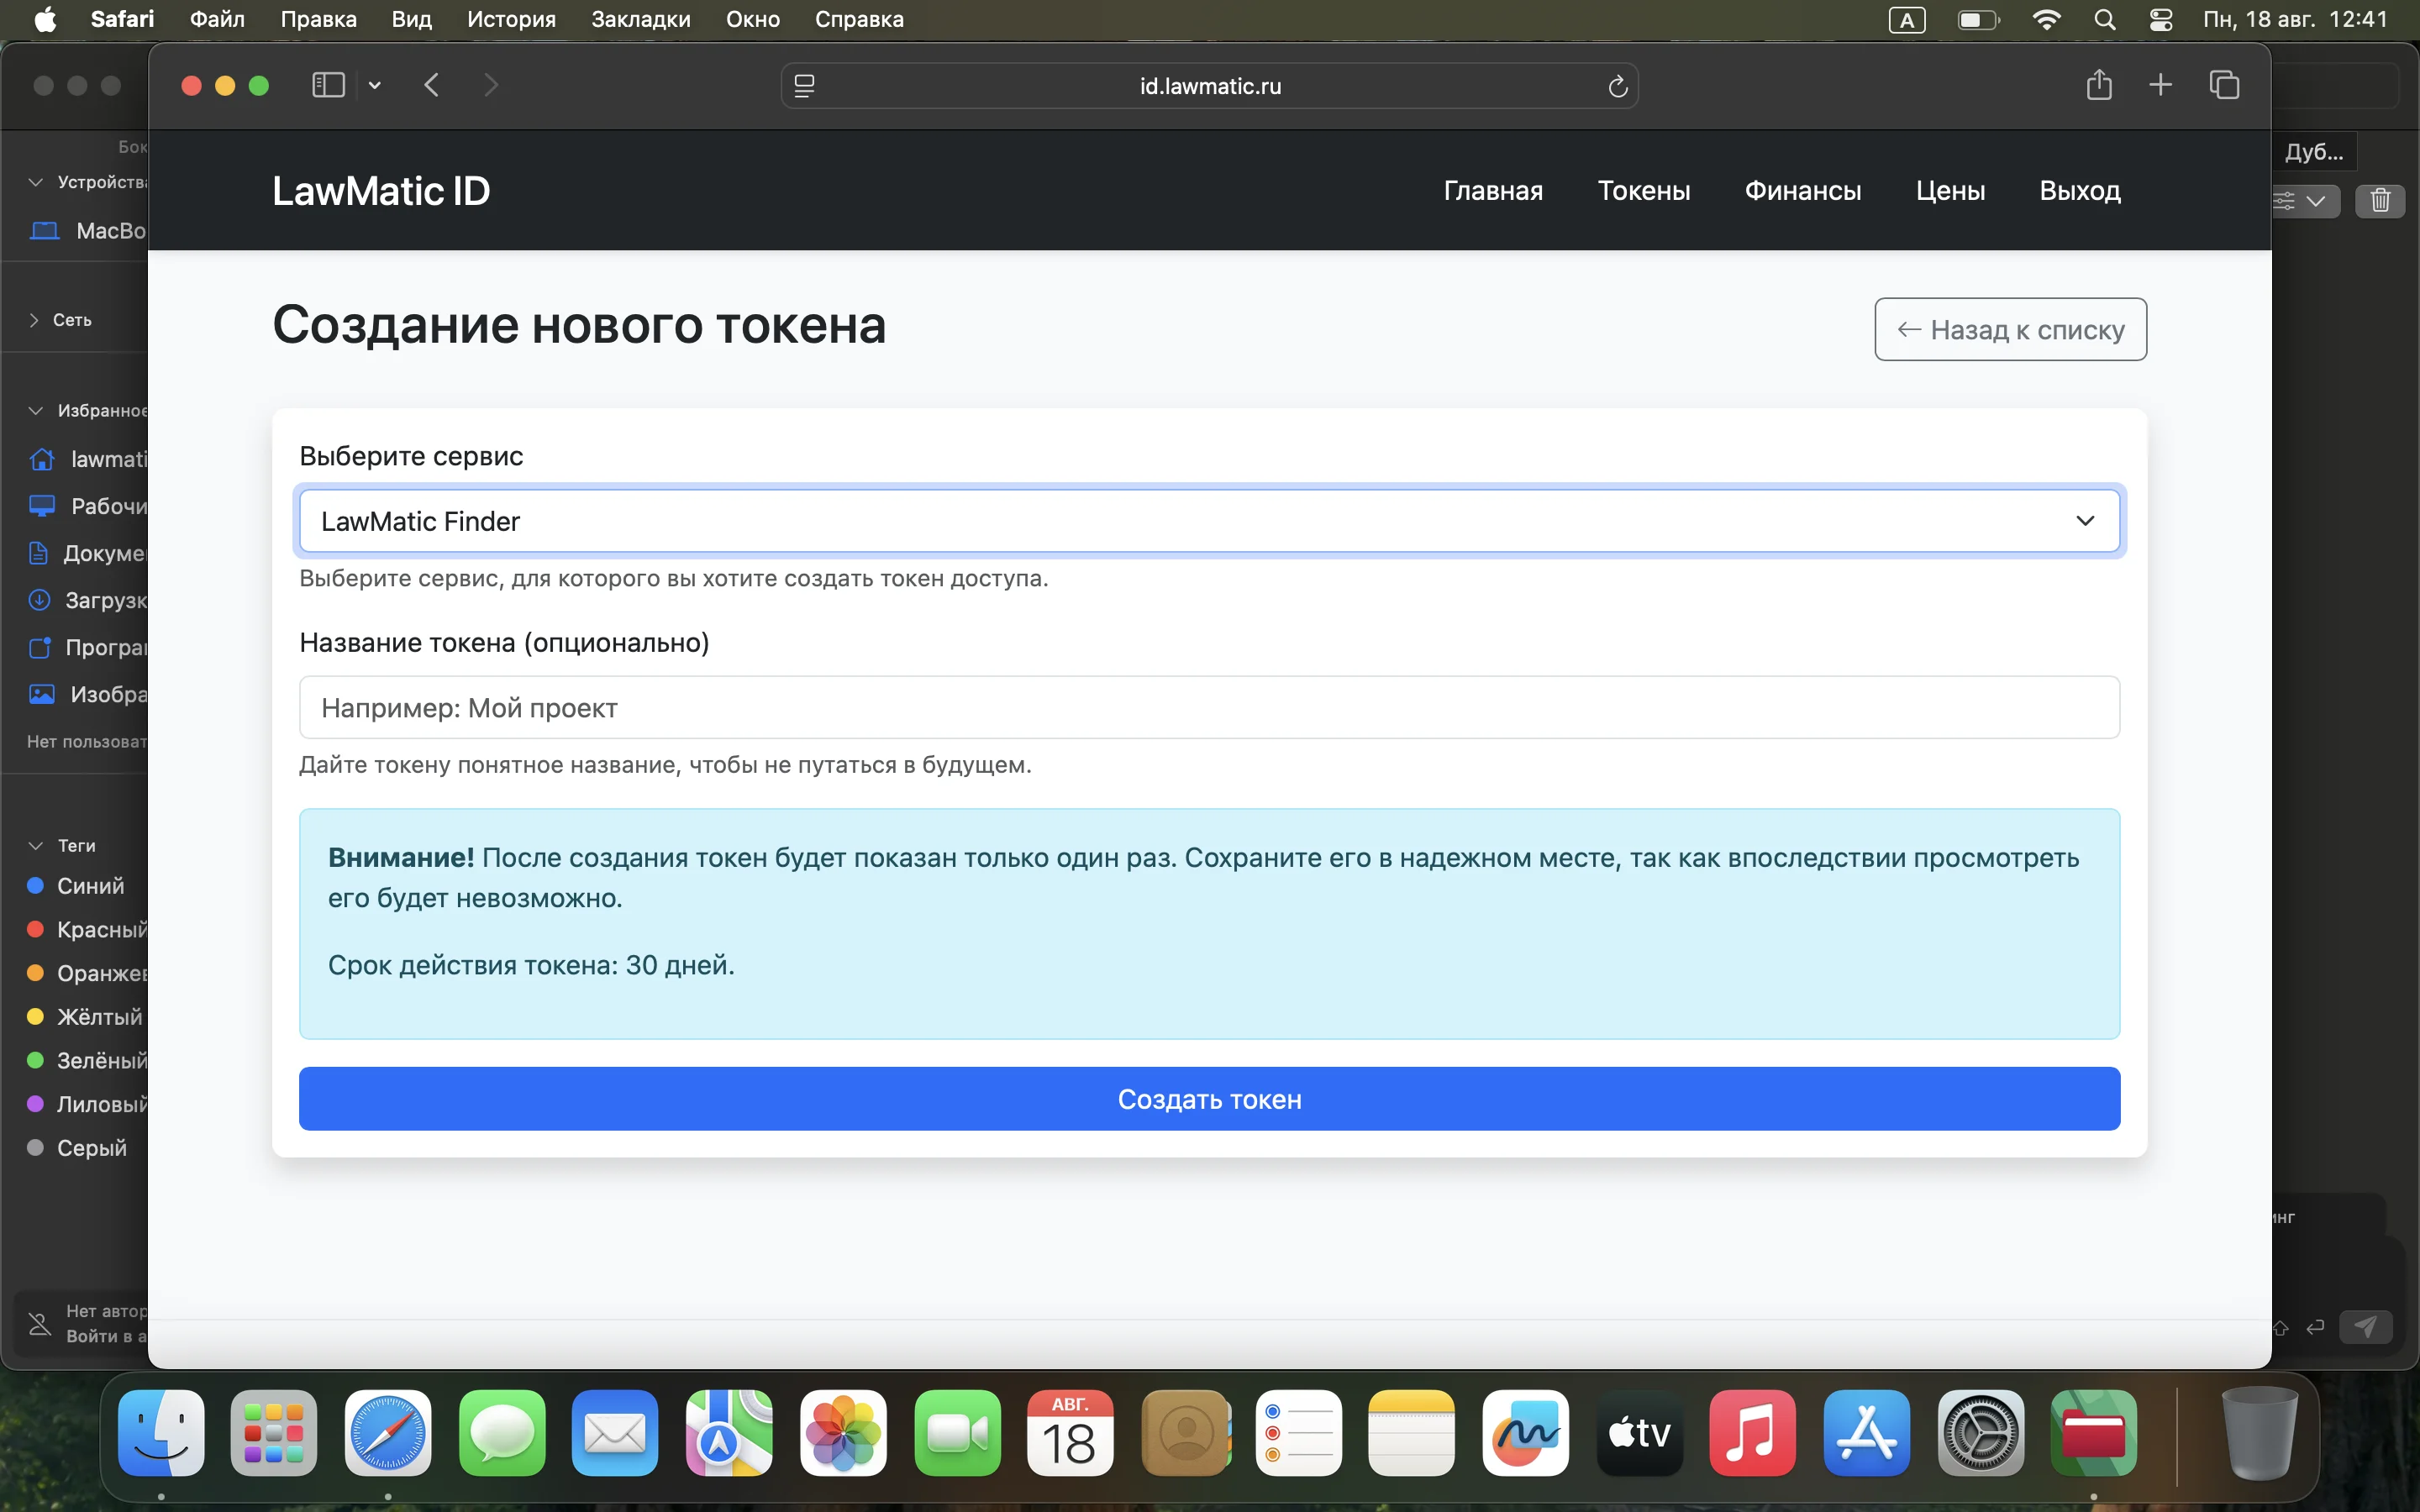This screenshot has width=2420, height=1512.
Task: Open page settings icon in address bar
Action: (804, 86)
